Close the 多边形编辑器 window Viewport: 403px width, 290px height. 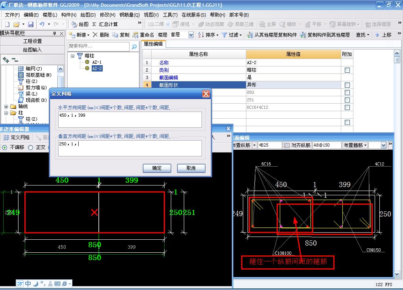point(228,128)
